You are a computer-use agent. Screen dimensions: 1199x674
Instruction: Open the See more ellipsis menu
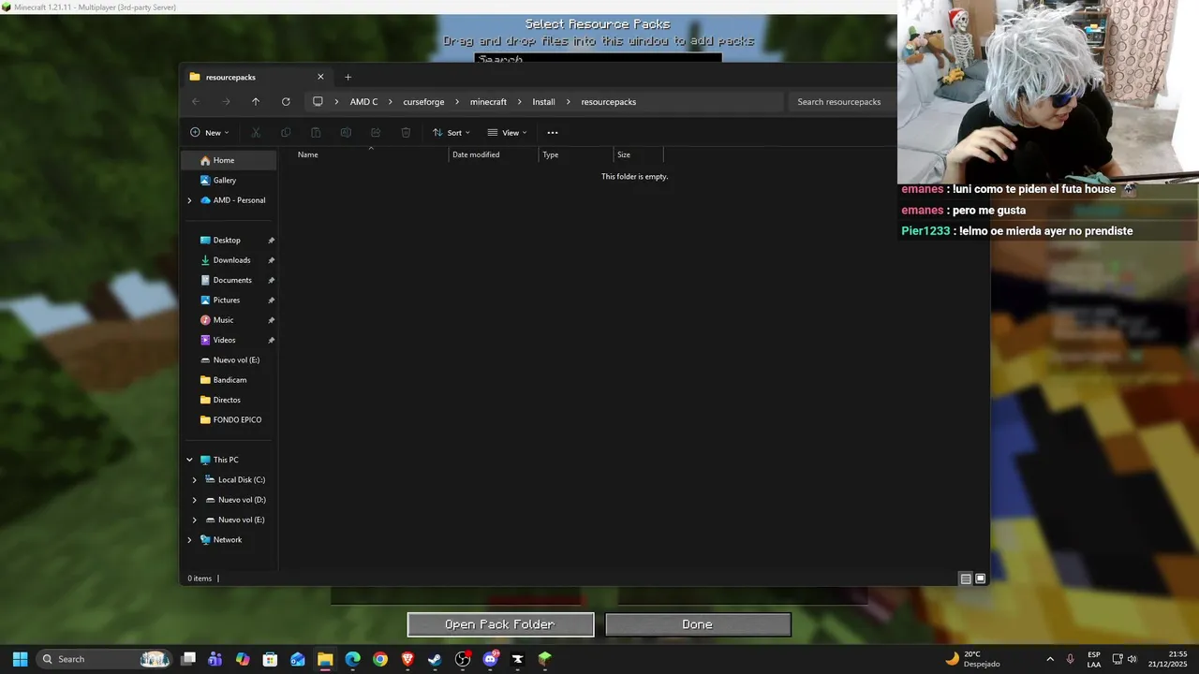click(553, 133)
